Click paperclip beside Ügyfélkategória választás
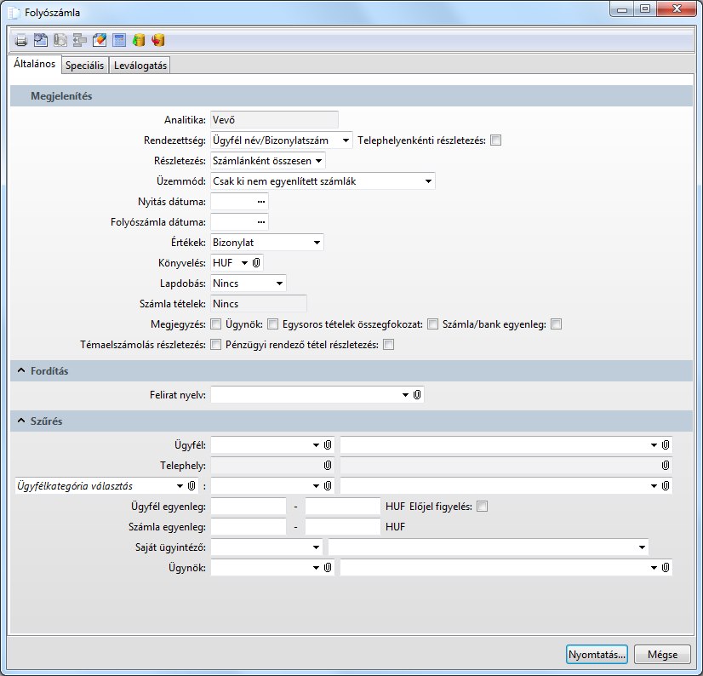This screenshot has height=676, width=703. [191, 486]
